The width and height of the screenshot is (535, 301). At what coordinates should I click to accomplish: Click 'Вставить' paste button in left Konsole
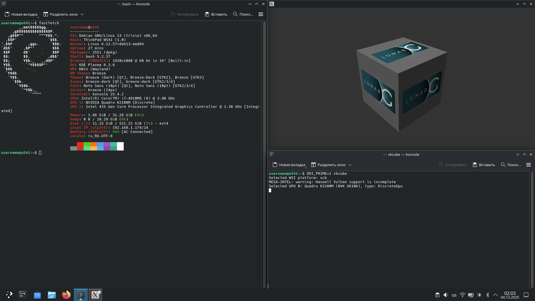216,14
